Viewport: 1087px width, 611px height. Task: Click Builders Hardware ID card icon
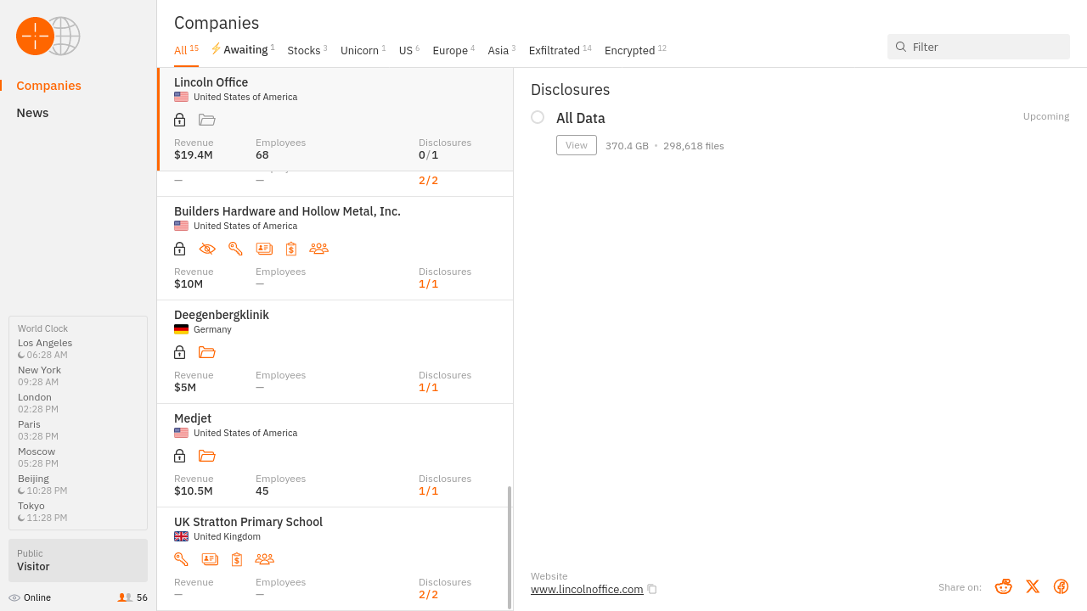pyautogui.click(x=264, y=249)
